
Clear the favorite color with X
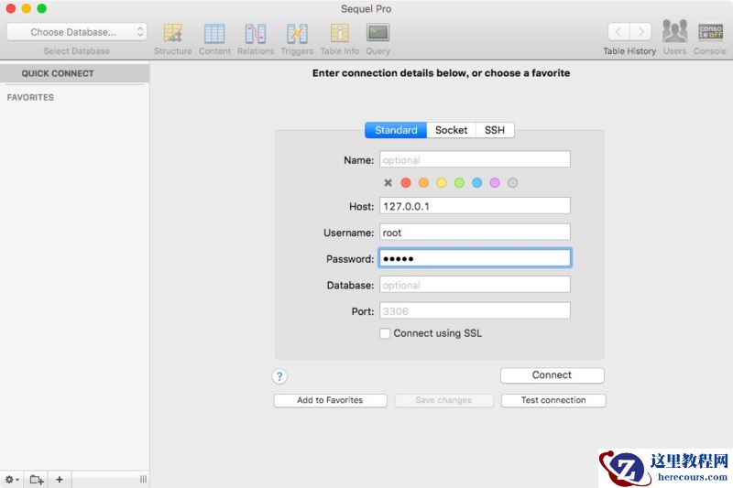click(x=388, y=182)
